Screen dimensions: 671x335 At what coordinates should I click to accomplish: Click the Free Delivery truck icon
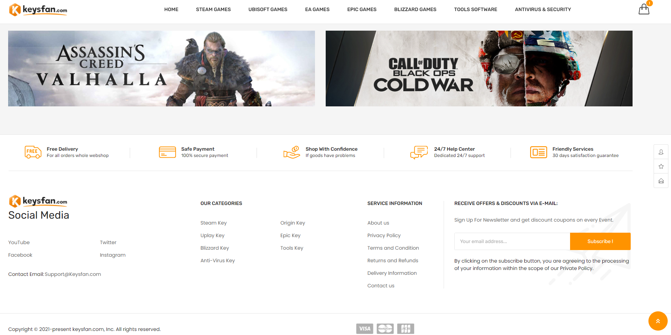click(33, 152)
